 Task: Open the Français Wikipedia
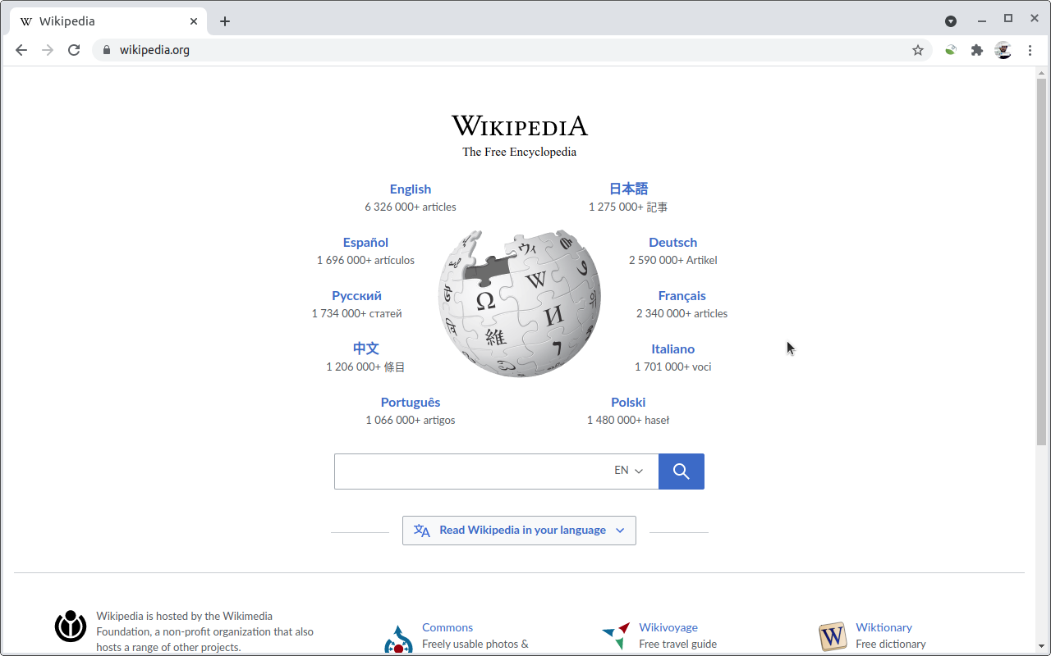point(682,296)
